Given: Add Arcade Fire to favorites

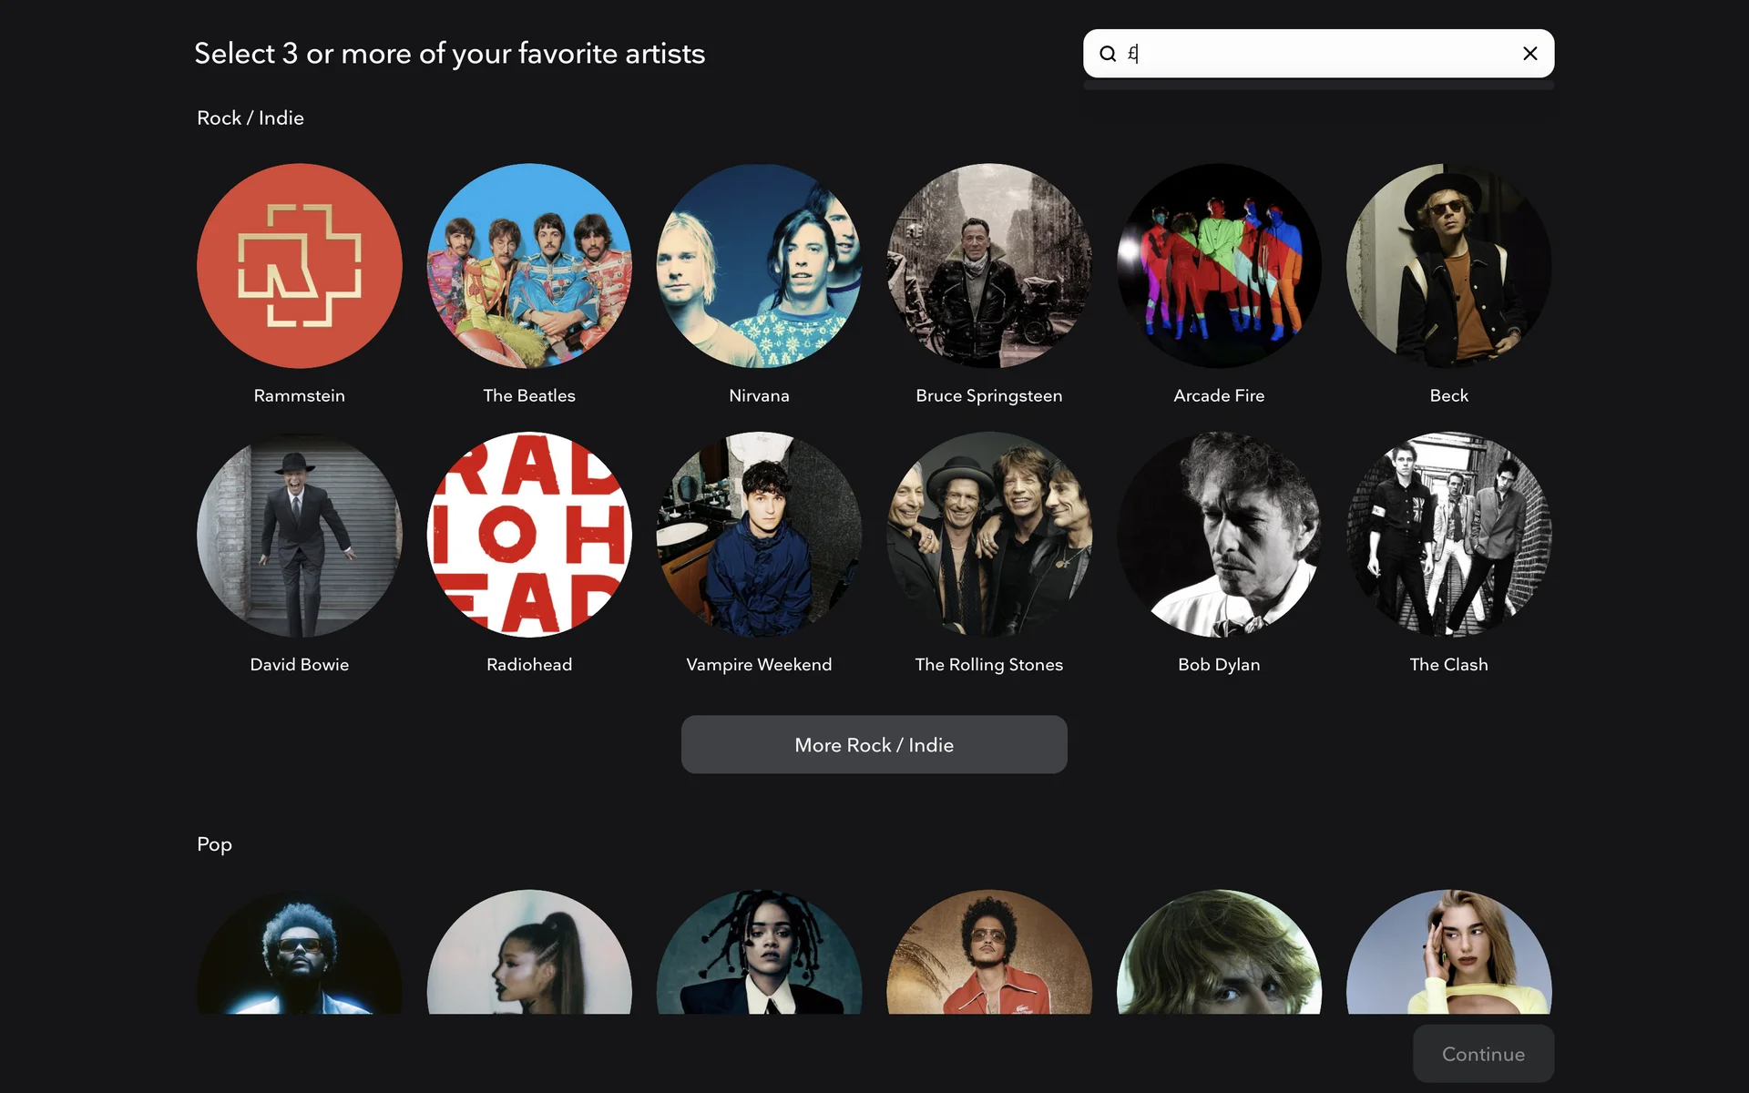Looking at the screenshot, I should [x=1219, y=266].
